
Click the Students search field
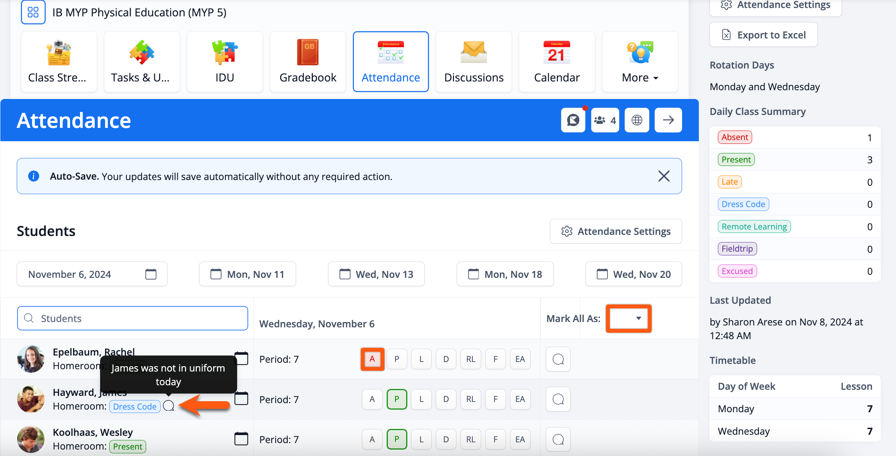132,318
